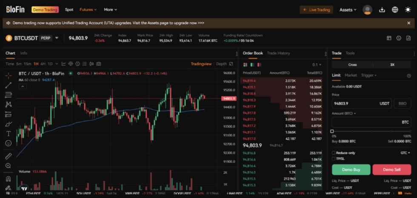Click the download app icon
The width and height of the screenshot is (417, 198).
pos(382,10)
